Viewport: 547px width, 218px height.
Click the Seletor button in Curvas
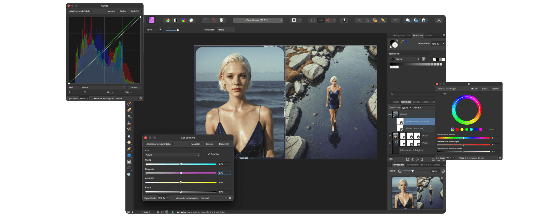(134, 87)
